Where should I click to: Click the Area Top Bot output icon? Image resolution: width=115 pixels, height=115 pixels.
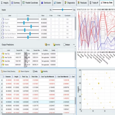pyautogui.click(x=3, y=57)
